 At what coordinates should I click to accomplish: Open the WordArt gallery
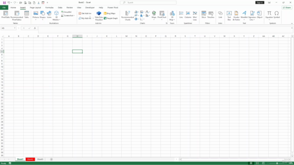(244, 15)
